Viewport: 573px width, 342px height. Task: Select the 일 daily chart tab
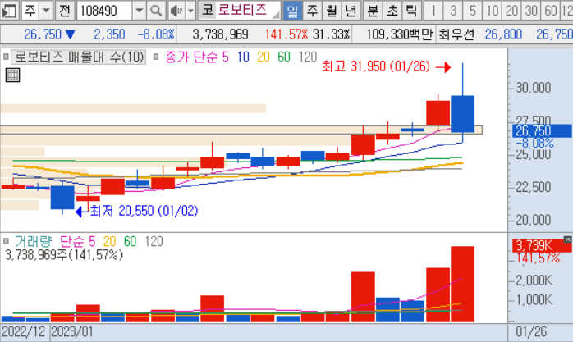click(293, 11)
